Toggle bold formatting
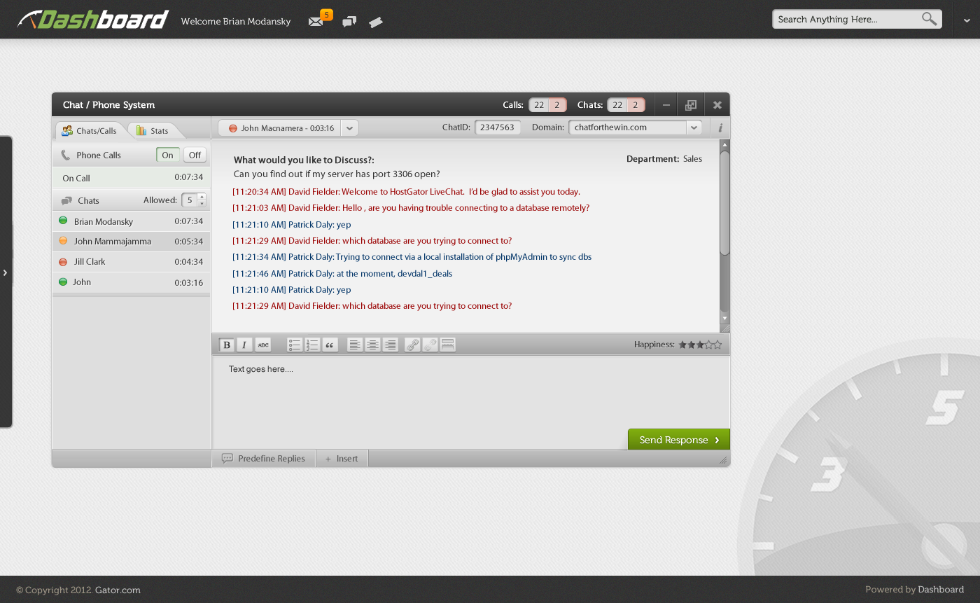 (227, 345)
